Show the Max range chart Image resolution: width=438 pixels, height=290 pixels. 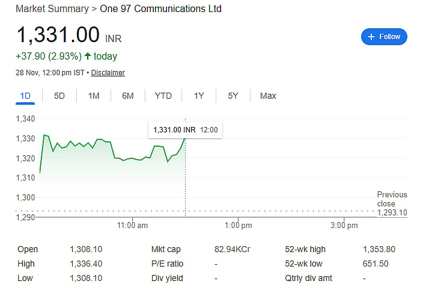[x=268, y=96]
